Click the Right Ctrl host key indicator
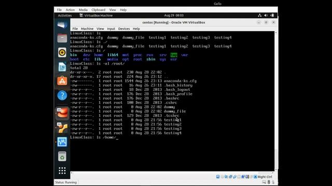This screenshot has width=332, height=186. tap(265, 177)
